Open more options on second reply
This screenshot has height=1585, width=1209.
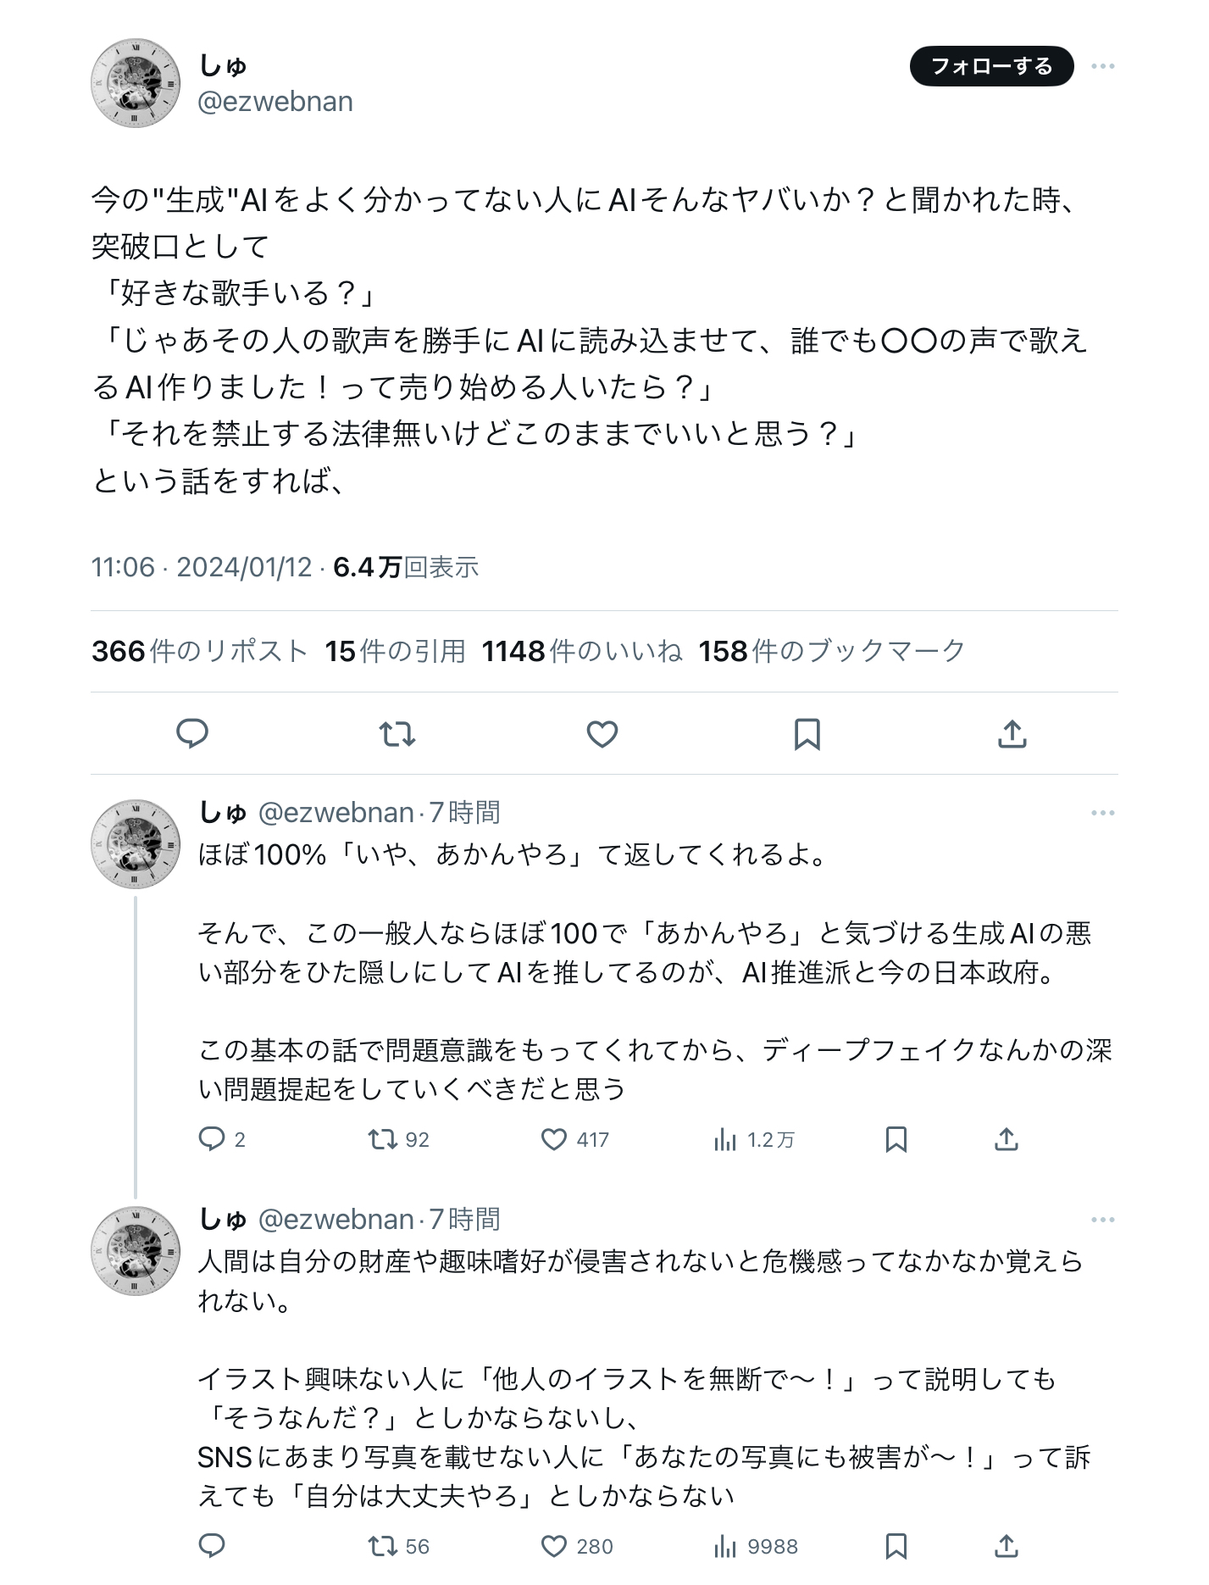tap(1102, 1220)
